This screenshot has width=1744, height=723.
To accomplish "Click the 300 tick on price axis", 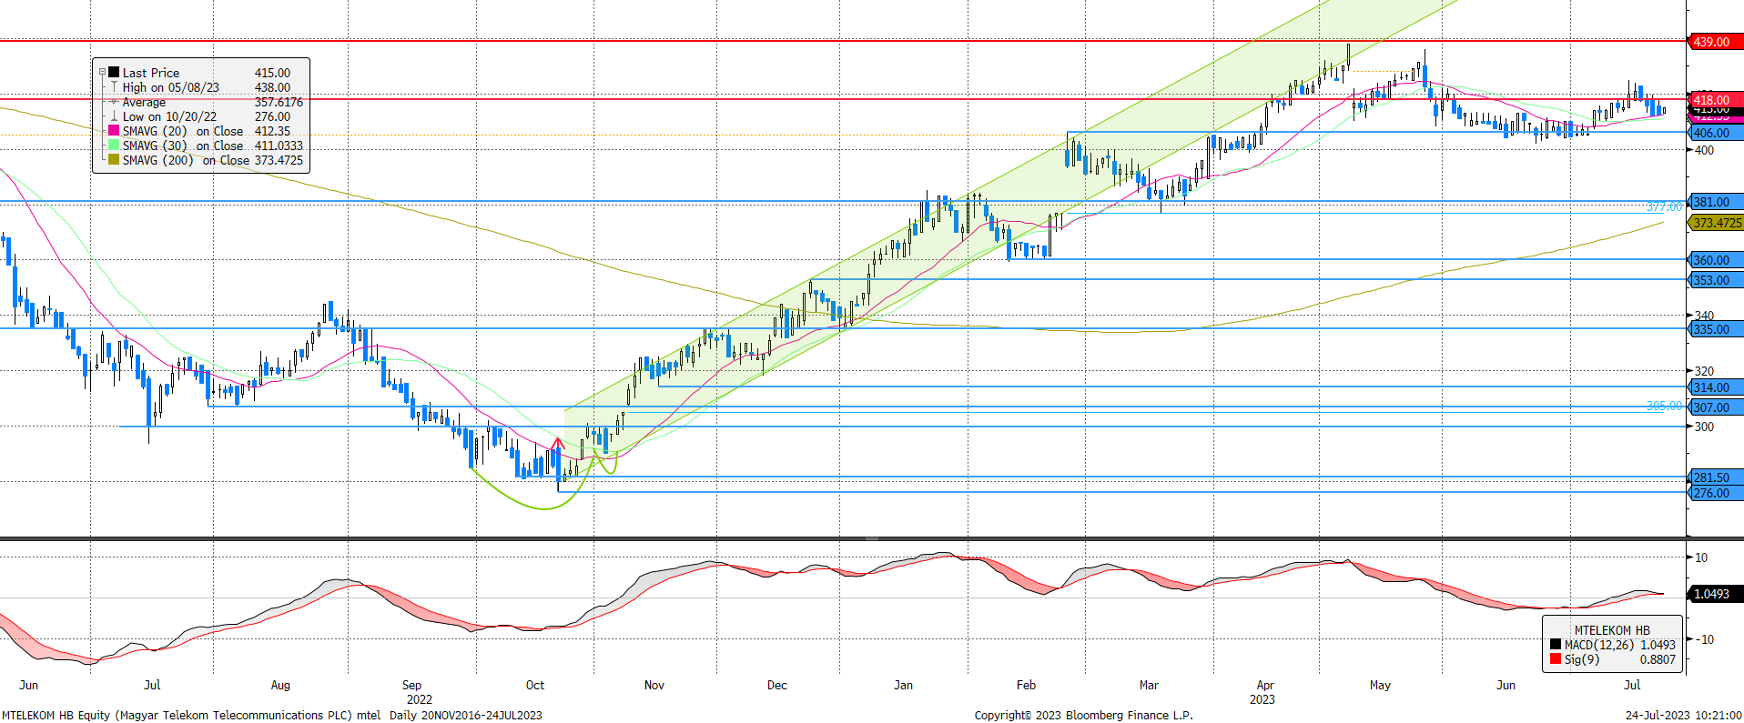I will click(x=1704, y=427).
